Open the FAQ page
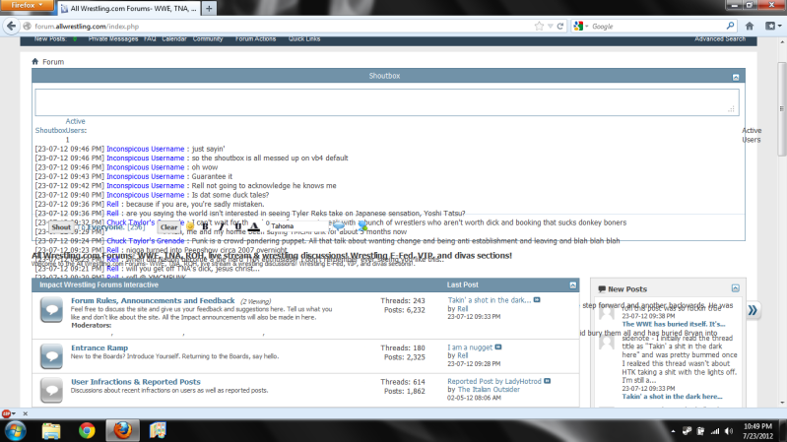This screenshot has height=442, width=787. [x=150, y=38]
